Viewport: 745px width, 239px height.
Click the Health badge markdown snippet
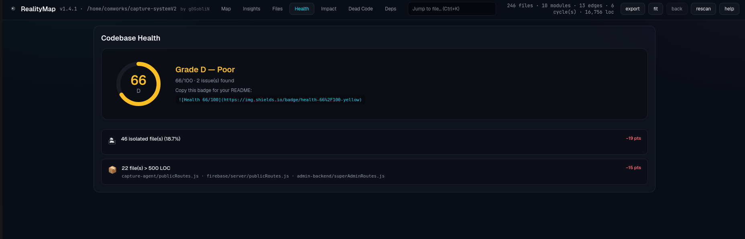tap(270, 100)
